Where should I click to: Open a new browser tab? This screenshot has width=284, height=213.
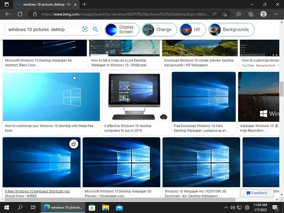tap(84, 4)
